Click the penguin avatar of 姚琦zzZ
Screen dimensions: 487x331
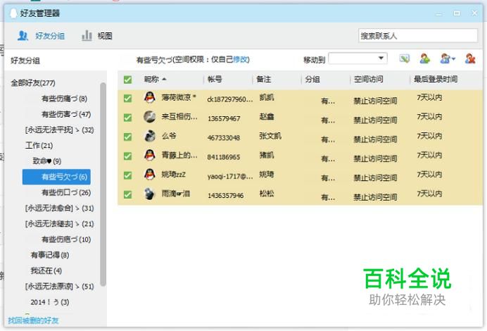[150, 175]
